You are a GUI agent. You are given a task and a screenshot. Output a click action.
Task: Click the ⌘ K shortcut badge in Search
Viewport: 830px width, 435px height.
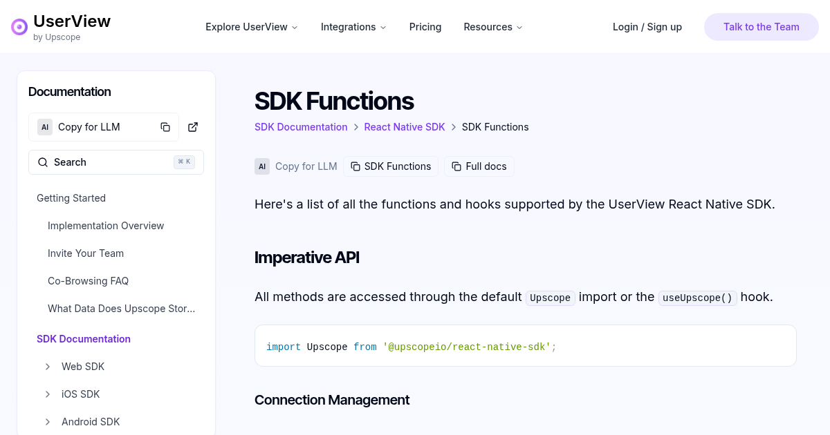pos(185,162)
